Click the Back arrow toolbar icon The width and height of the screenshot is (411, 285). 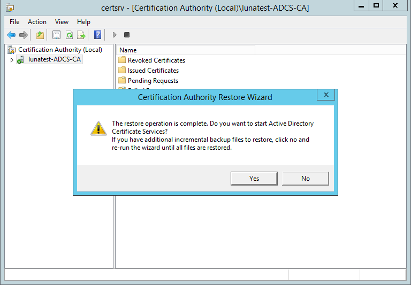click(x=11, y=35)
